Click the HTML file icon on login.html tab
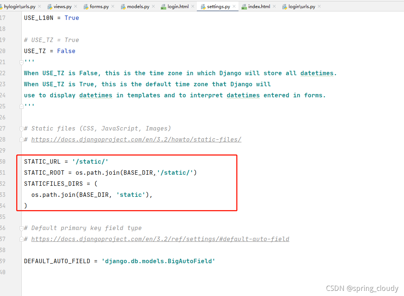 pyautogui.click(x=163, y=7)
